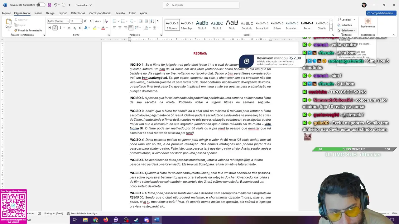Image resolution: width=399 pixels, height=224 pixels.
Task: Click Pincel de Formatação format painter
Action: (x=28, y=30)
